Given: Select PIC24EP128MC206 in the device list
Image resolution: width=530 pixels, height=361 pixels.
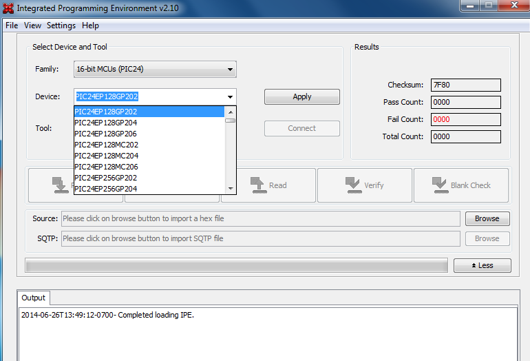Looking at the screenshot, I should tap(149, 167).
